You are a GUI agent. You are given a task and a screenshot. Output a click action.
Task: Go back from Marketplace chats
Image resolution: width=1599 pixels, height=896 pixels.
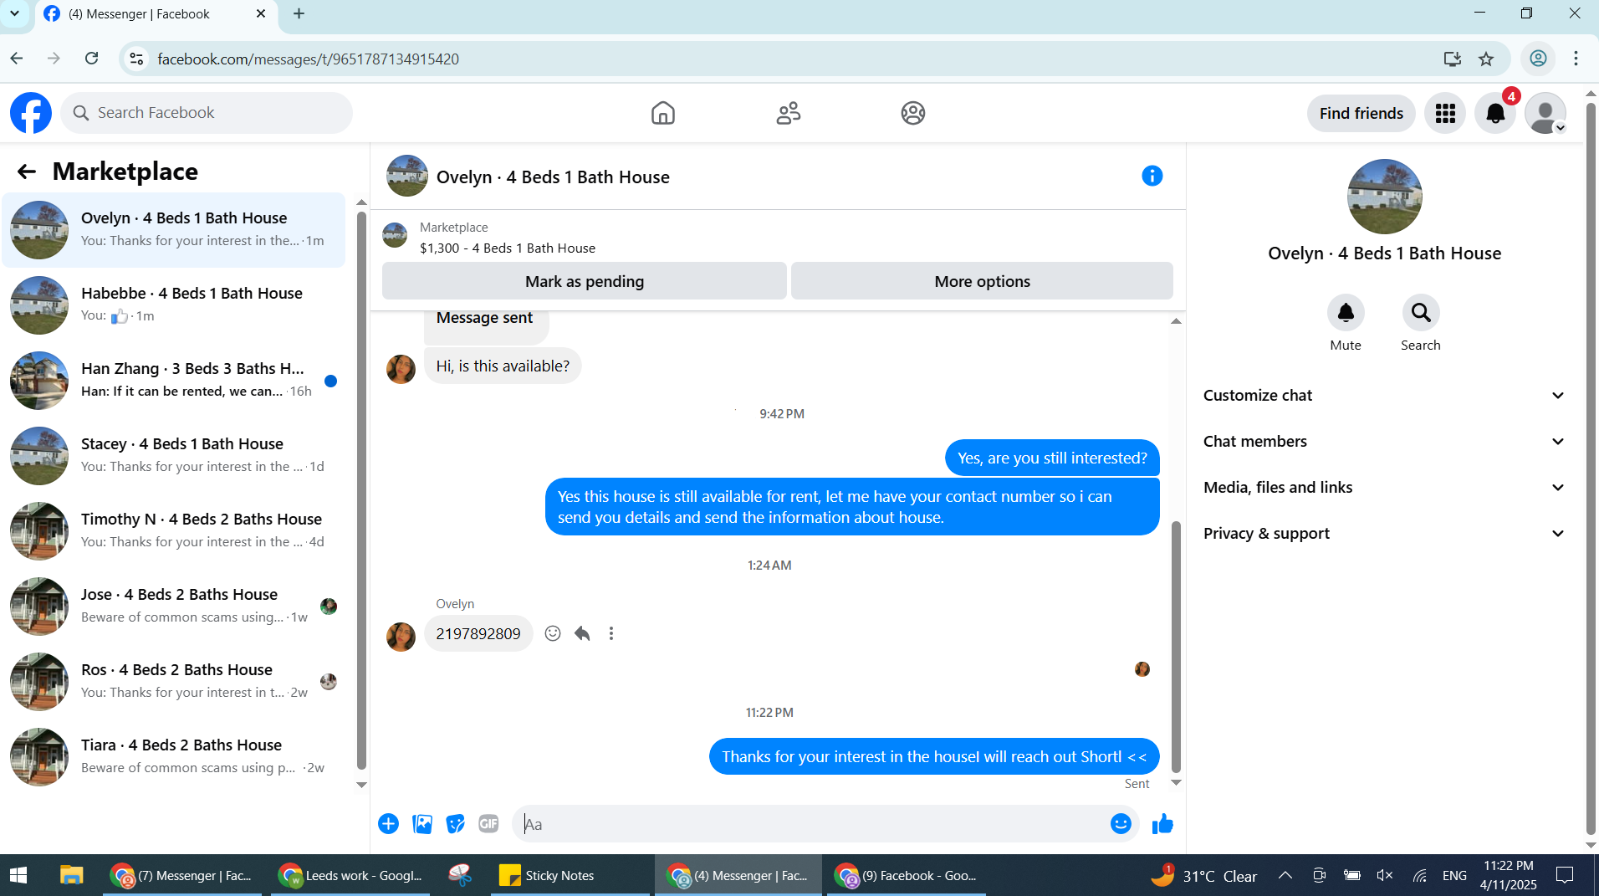coord(27,172)
